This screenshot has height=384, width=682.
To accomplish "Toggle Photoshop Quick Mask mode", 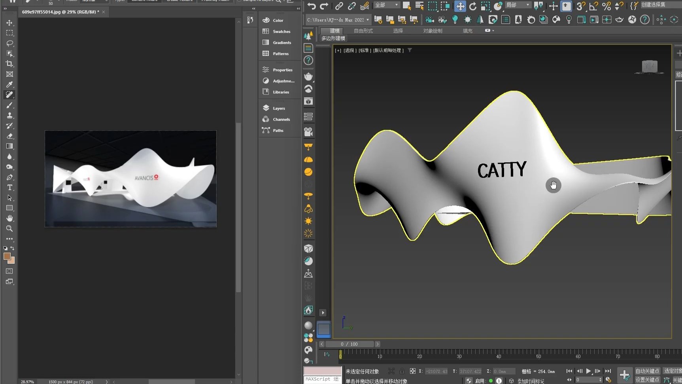I will click(x=9, y=271).
